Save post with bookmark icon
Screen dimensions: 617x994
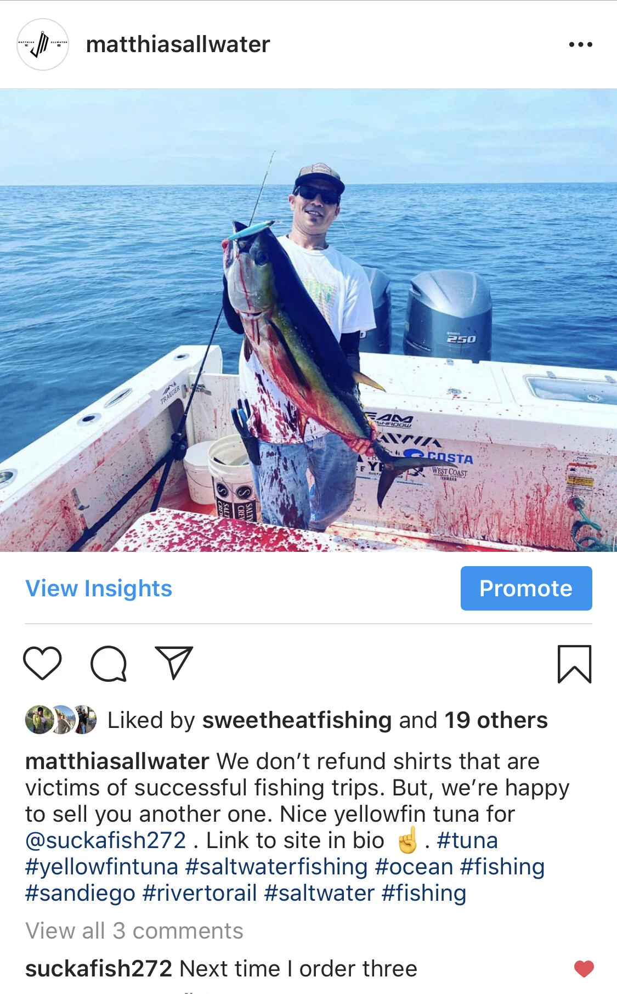(x=574, y=664)
